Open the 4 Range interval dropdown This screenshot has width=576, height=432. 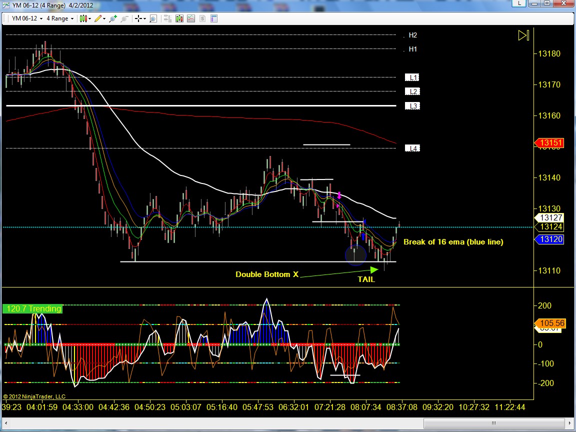60,18
